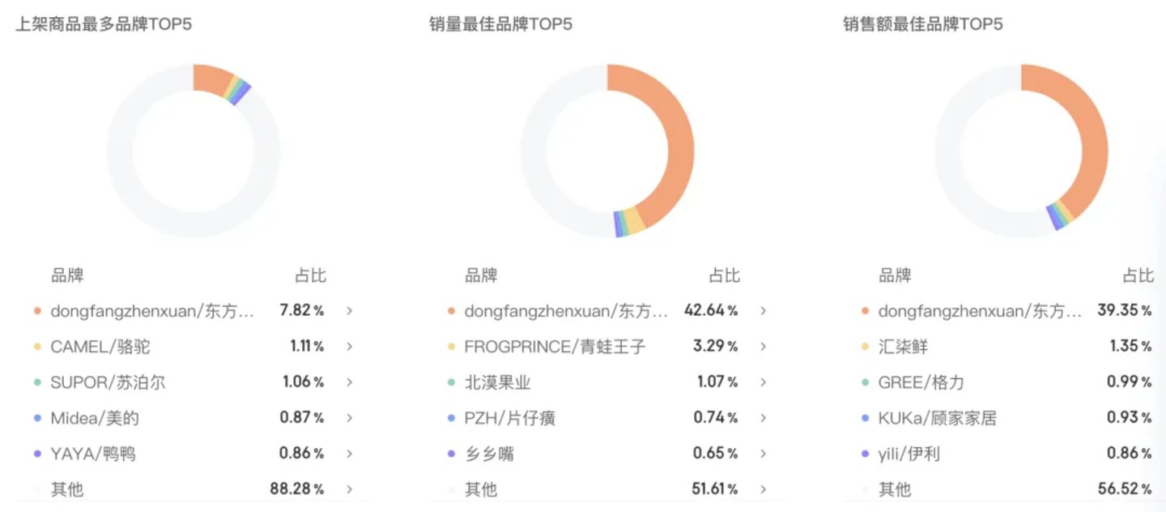Click the yili/伊利 brand label
The height and width of the screenshot is (512, 1166).
(909, 454)
